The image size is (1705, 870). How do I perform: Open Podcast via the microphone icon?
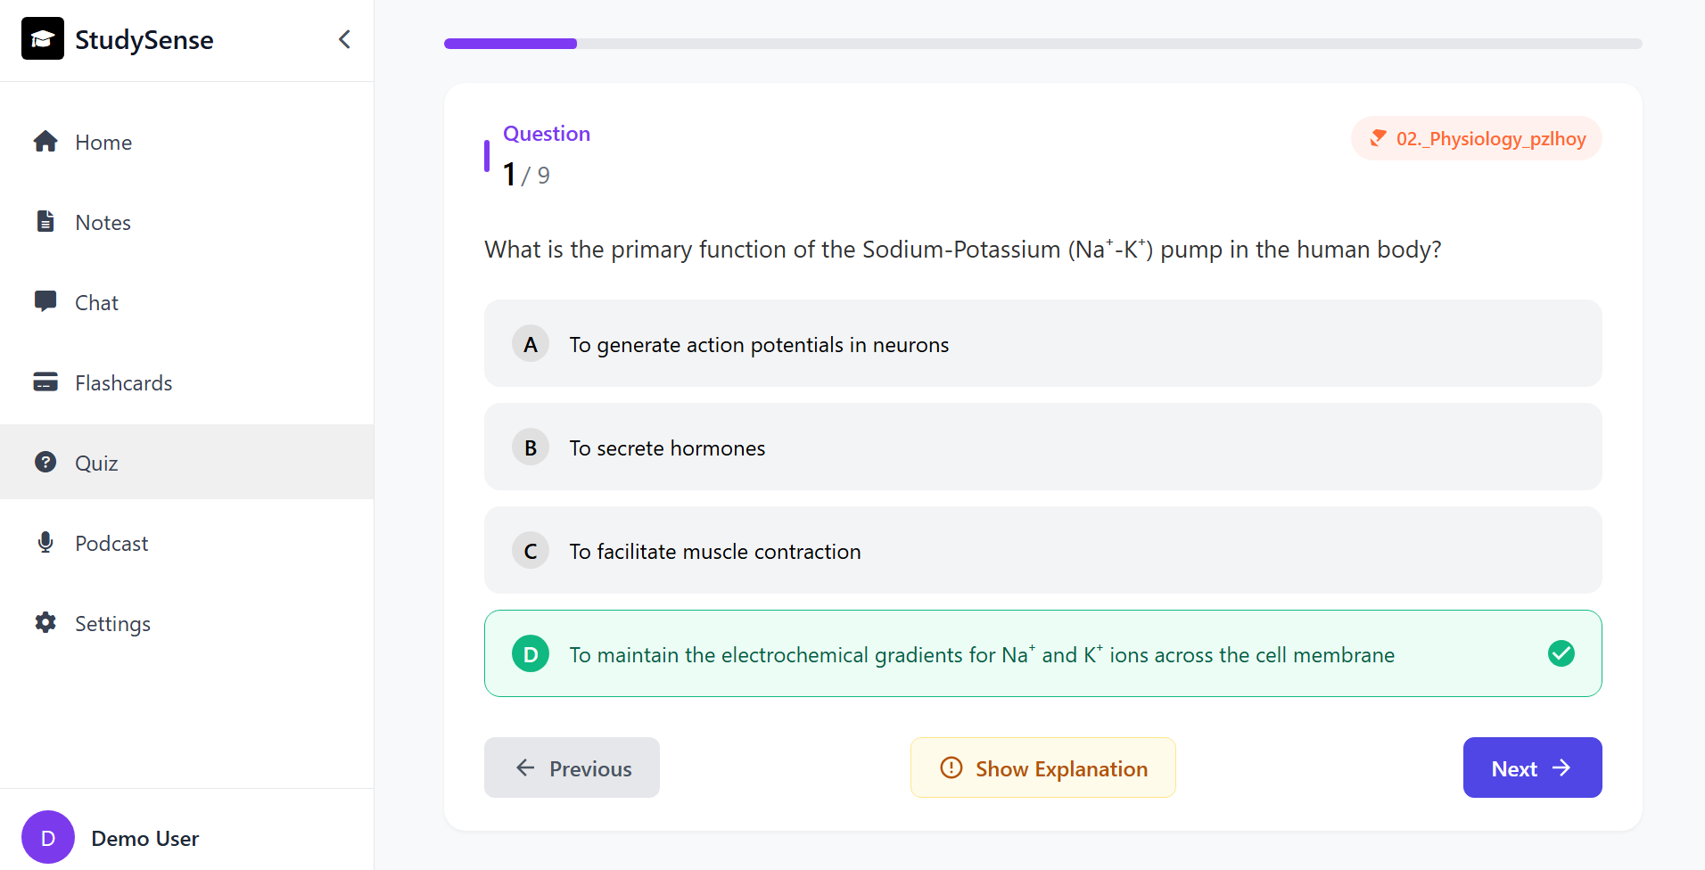click(45, 542)
